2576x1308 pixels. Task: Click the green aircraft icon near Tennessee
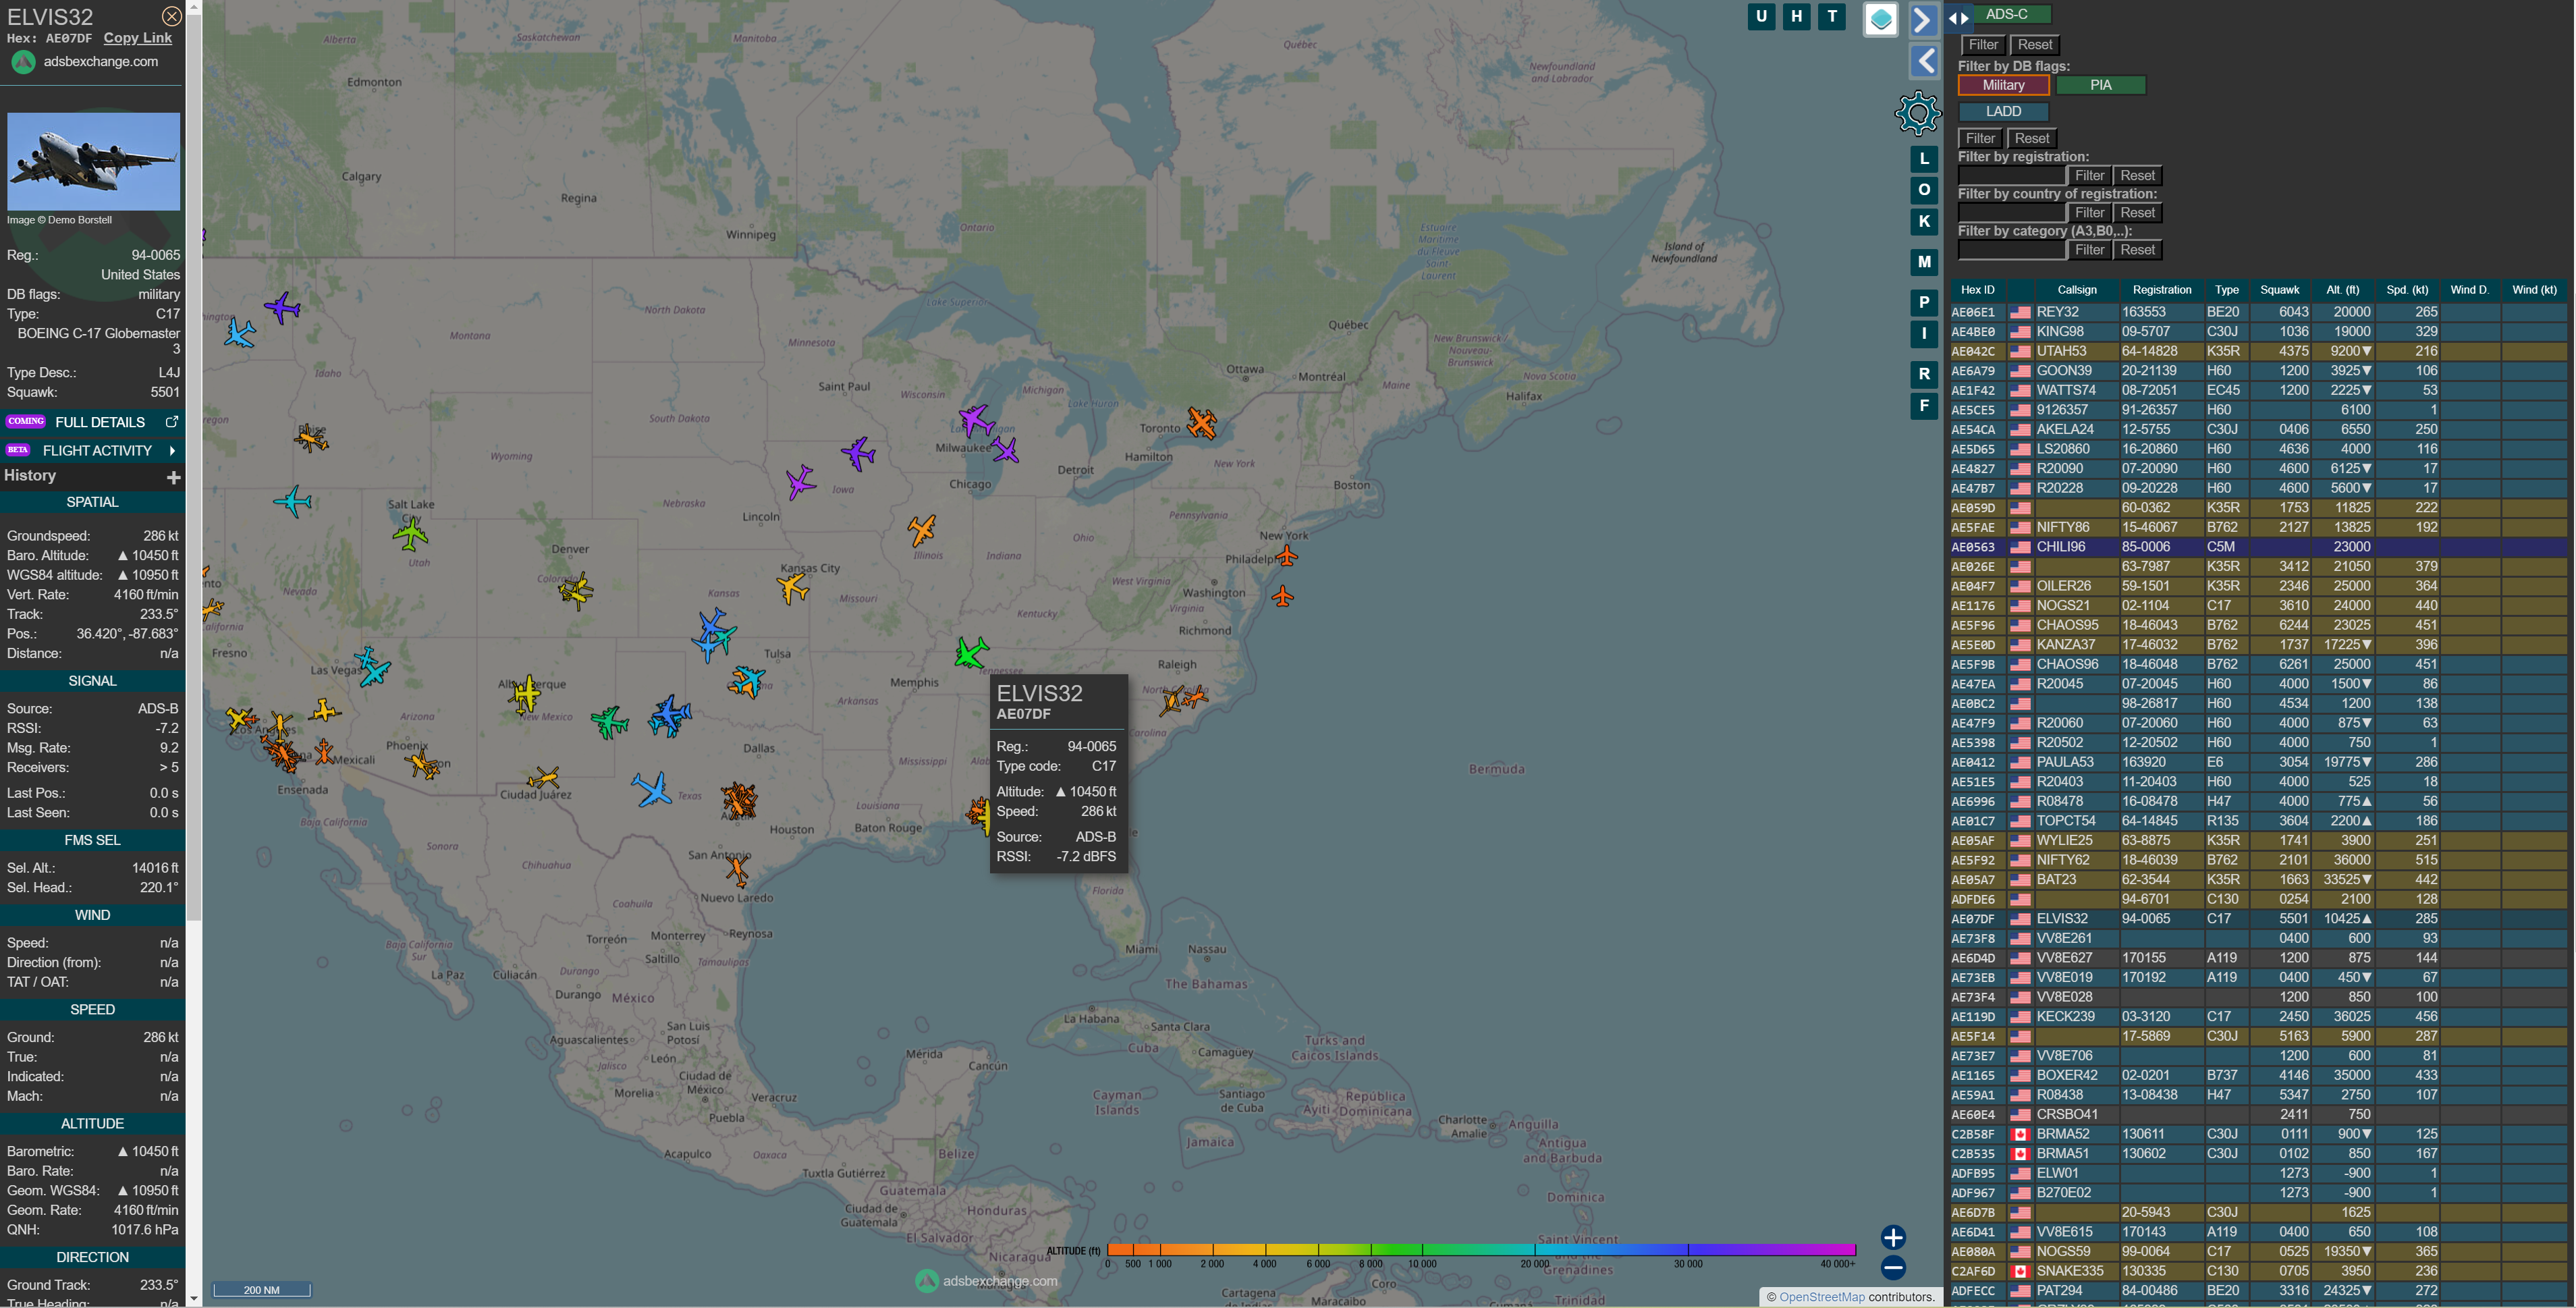[970, 653]
